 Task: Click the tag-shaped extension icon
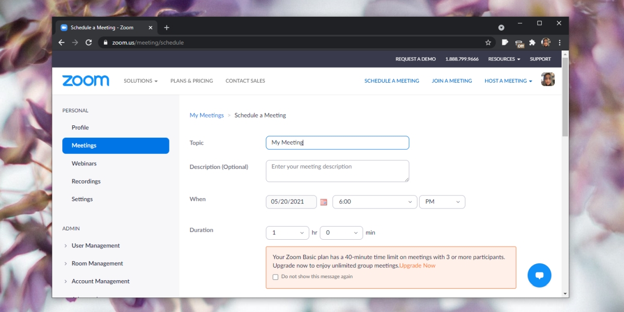[x=505, y=43]
